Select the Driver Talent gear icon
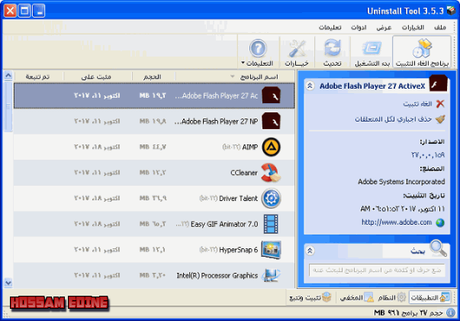 pyautogui.click(x=271, y=198)
